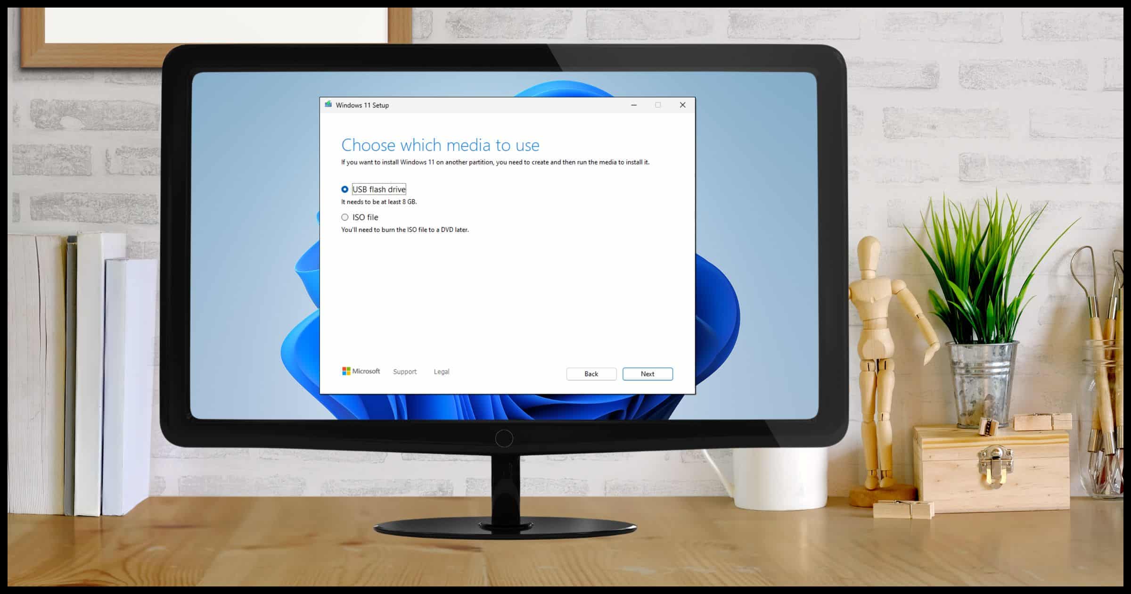
Task: Toggle selection by clicking the USB flash drive label
Action: (x=378, y=189)
